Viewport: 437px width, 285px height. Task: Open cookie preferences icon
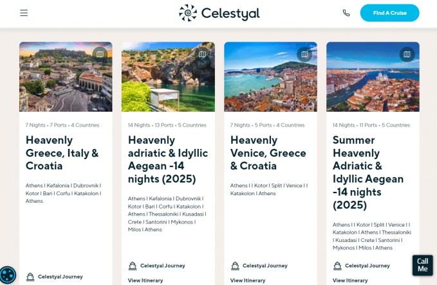(x=7, y=275)
